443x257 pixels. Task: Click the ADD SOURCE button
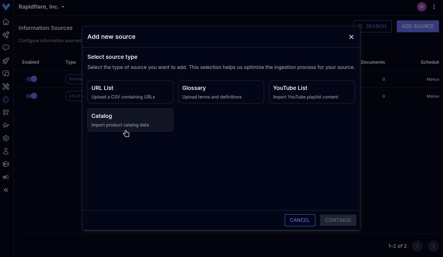pyautogui.click(x=417, y=26)
